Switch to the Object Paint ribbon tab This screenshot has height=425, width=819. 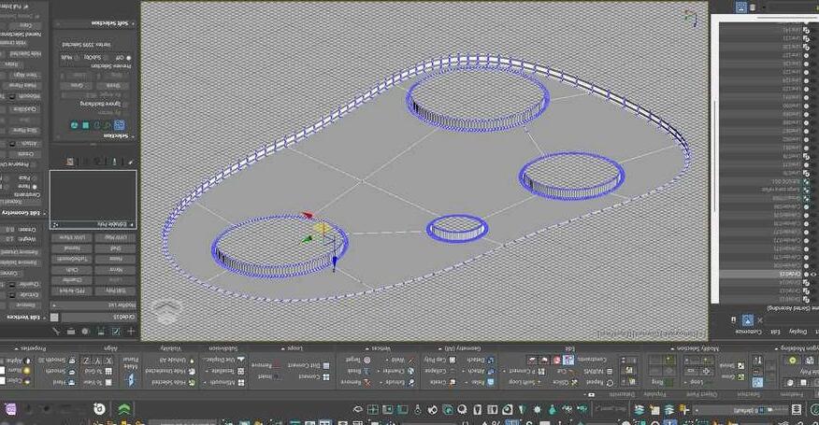701,394
